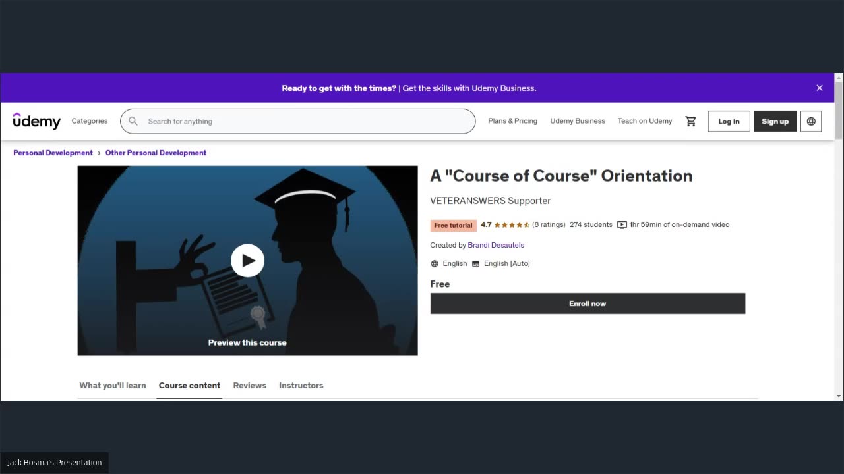Click the star rating icons
This screenshot has width=844, height=474.
(x=512, y=225)
